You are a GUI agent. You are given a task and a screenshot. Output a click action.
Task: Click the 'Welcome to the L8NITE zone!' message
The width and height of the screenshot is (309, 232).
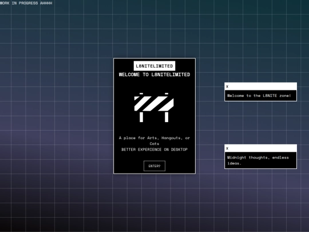259,96
